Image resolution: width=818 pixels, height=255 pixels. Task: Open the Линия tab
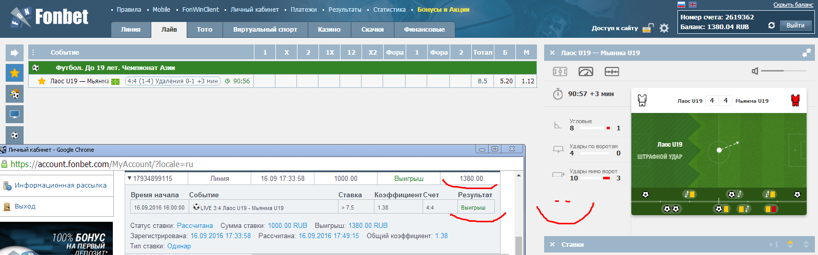click(x=131, y=30)
